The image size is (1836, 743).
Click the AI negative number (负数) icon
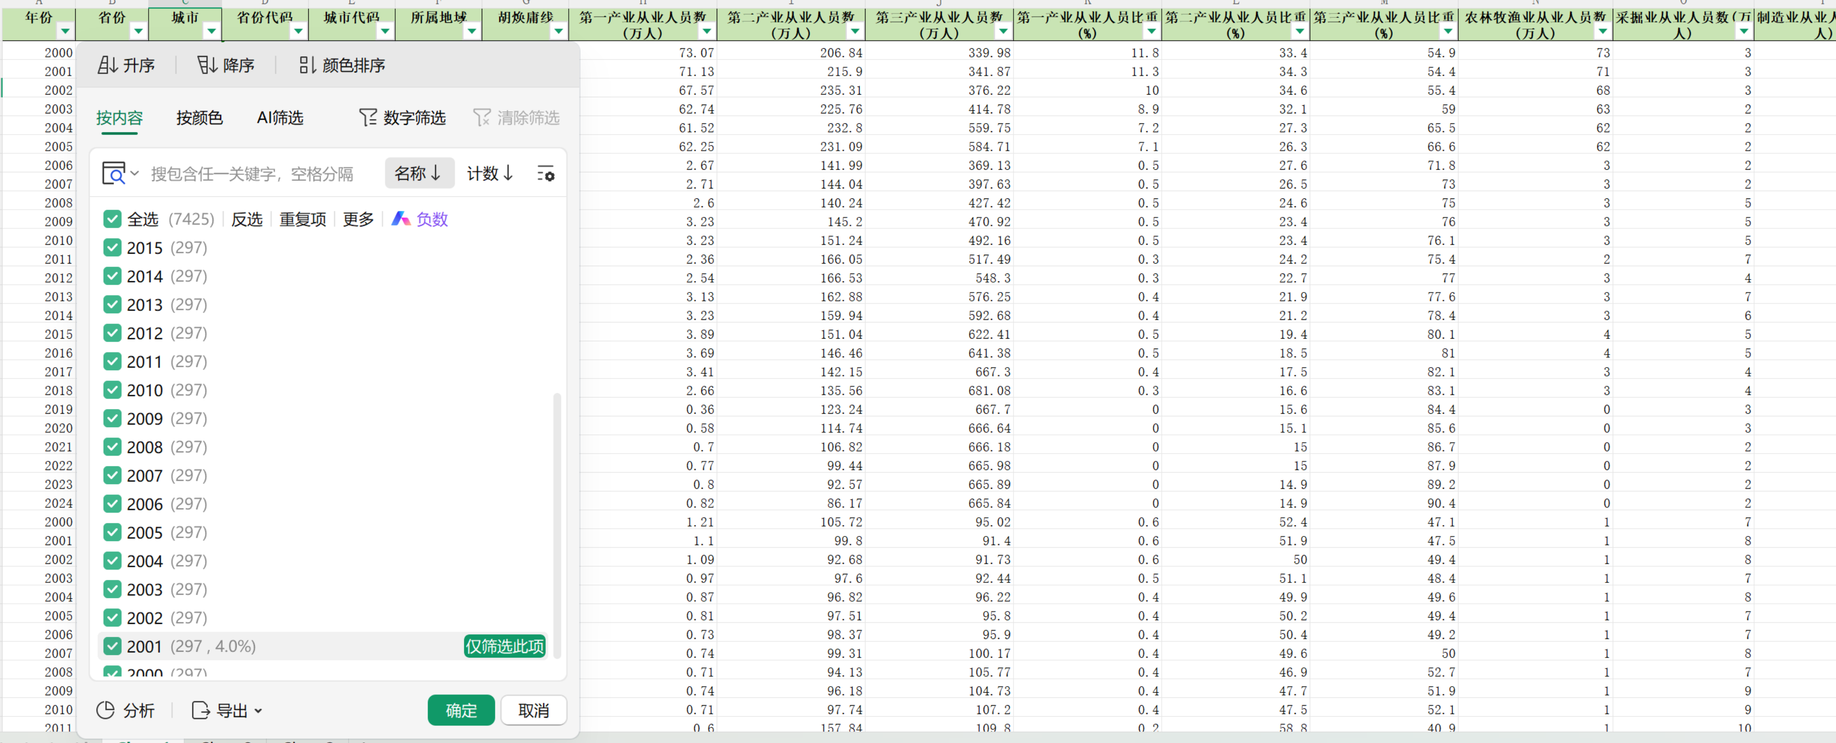pos(401,218)
